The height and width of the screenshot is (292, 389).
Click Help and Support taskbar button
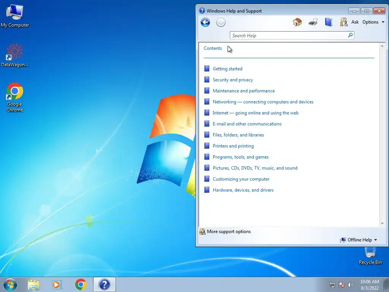[x=104, y=284]
